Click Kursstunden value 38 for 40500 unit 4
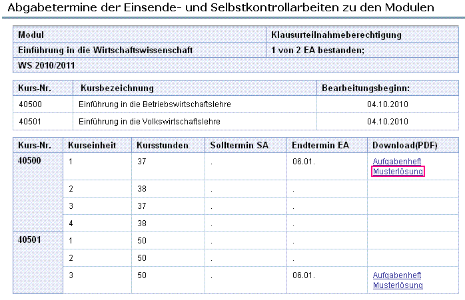The width and height of the screenshot is (465, 300). click(x=142, y=224)
